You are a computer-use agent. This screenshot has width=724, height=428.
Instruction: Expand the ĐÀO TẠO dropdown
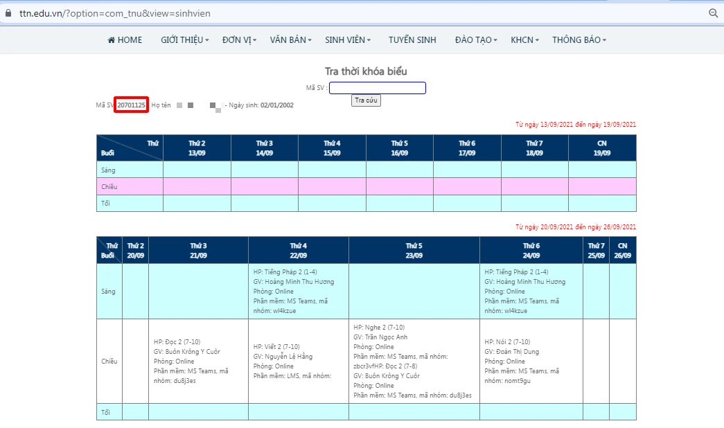[x=476, y=40]
